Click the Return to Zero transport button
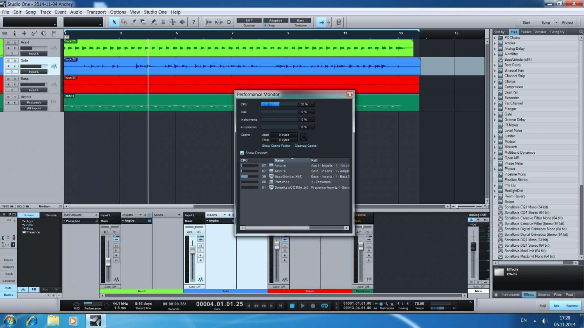 pyautogui.click(x=280, y=306)
